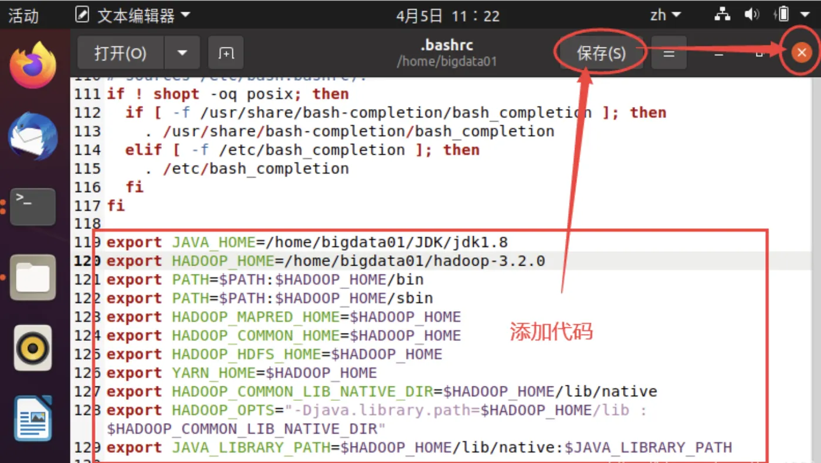This screenshot has width=821, height=463.
Task: Click the 活动 Activities button
Action: 23,15
